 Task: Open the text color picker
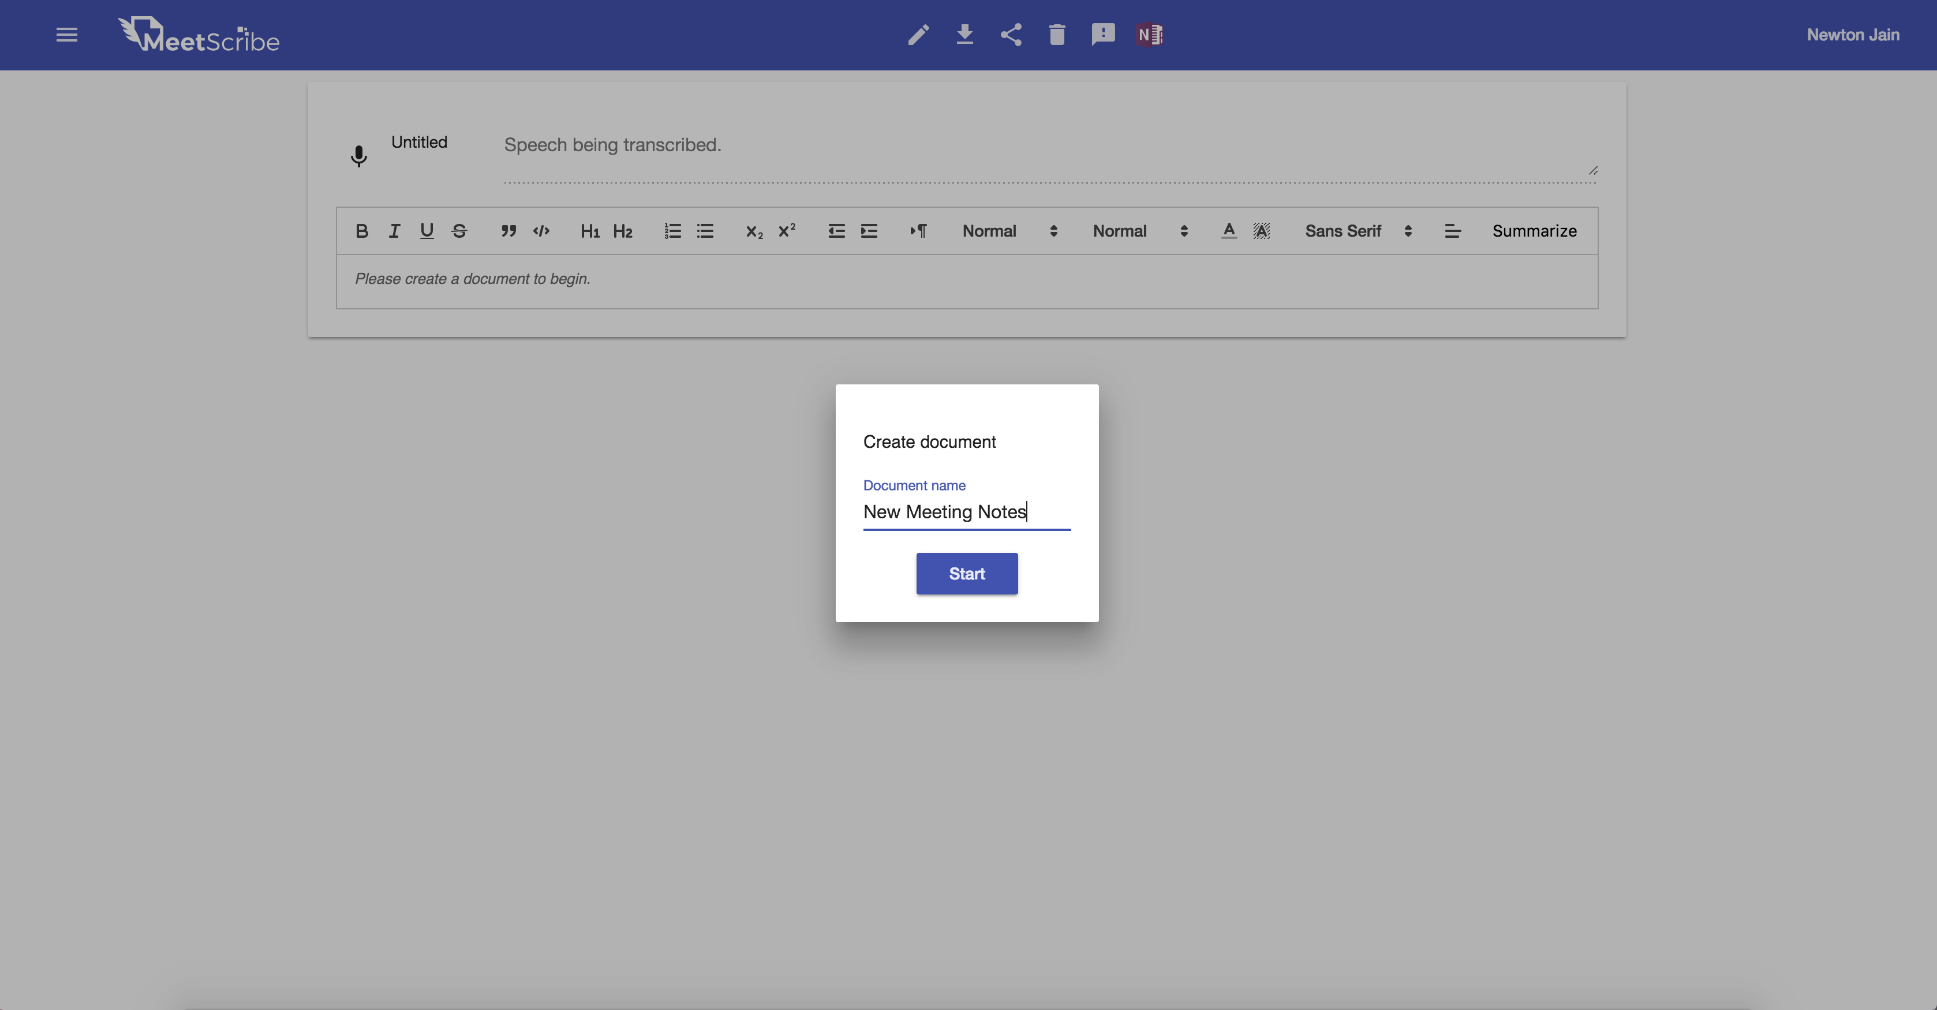pos(1229,231)
